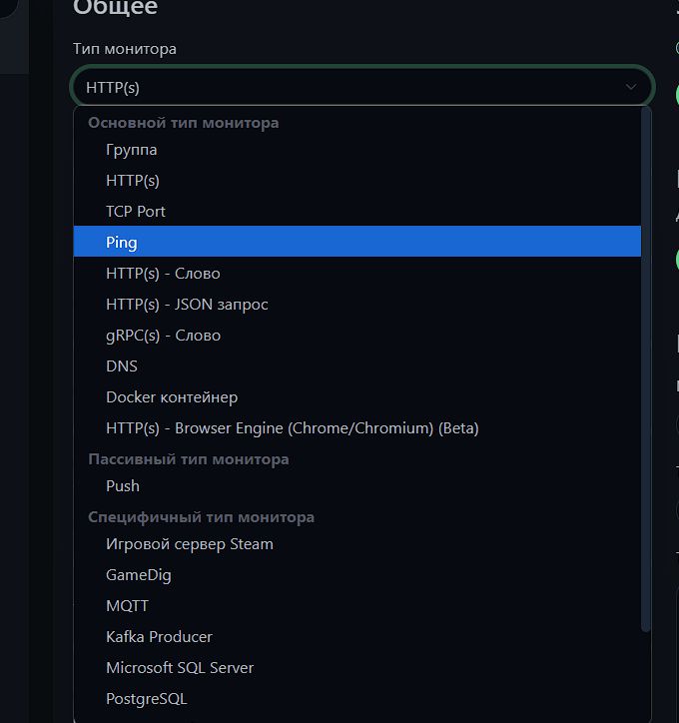Choose Microsoft SQL Server option
The image size is (679, 723).
point(357,668)
